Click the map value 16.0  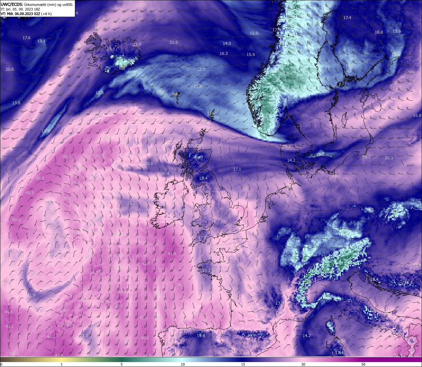coord(417,116)
